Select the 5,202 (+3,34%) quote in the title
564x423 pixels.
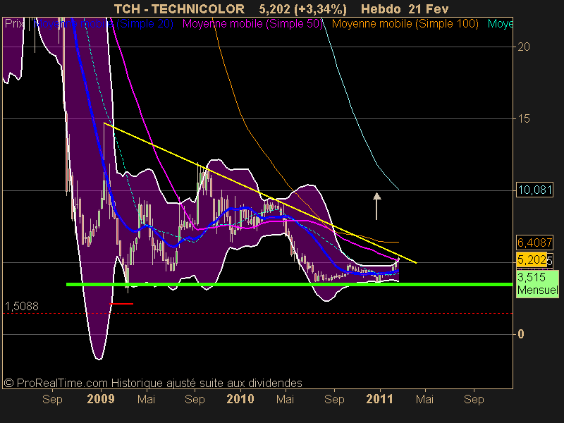[303, 9]
